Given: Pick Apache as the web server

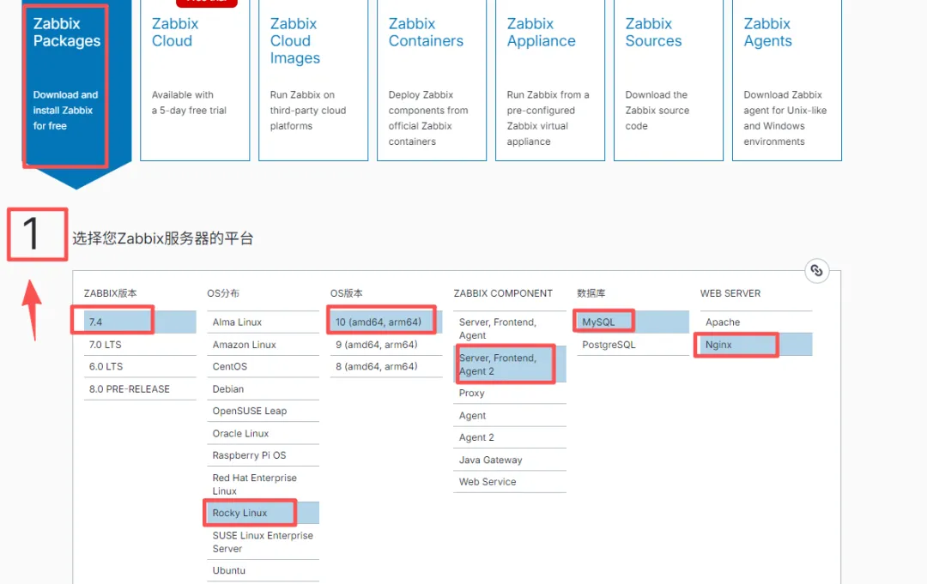Looking at the screenshot, I should pyautogui.click(x=756, y=322).
